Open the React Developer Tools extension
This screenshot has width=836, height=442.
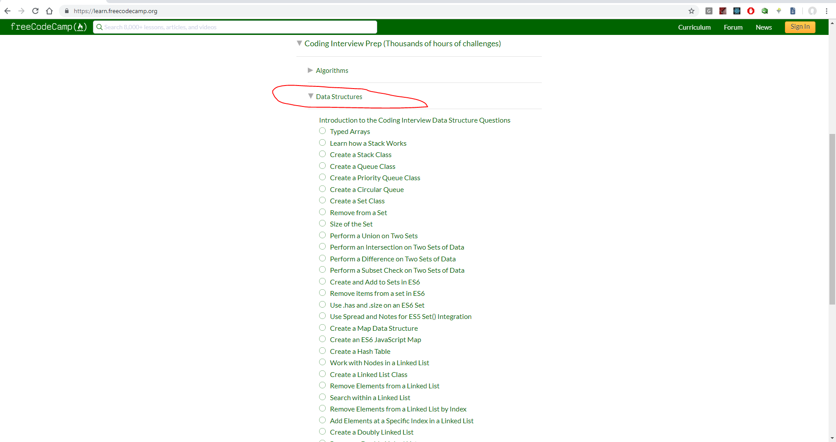[737, 11]
